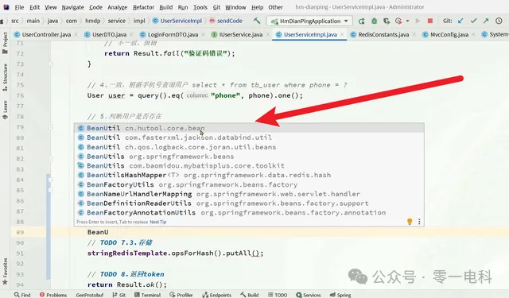The height and width of the screenshot is (298, 509).
Task: Open the Learn tool window
Action: click(6, 110)
